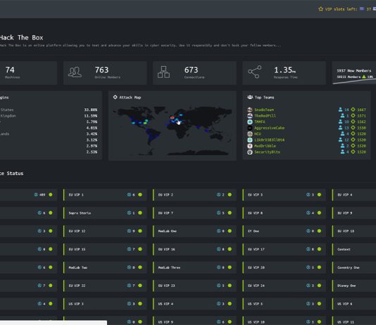376x325 pixels.
Task: Click the 673 Connections stat card
Action: coord(194,72)
